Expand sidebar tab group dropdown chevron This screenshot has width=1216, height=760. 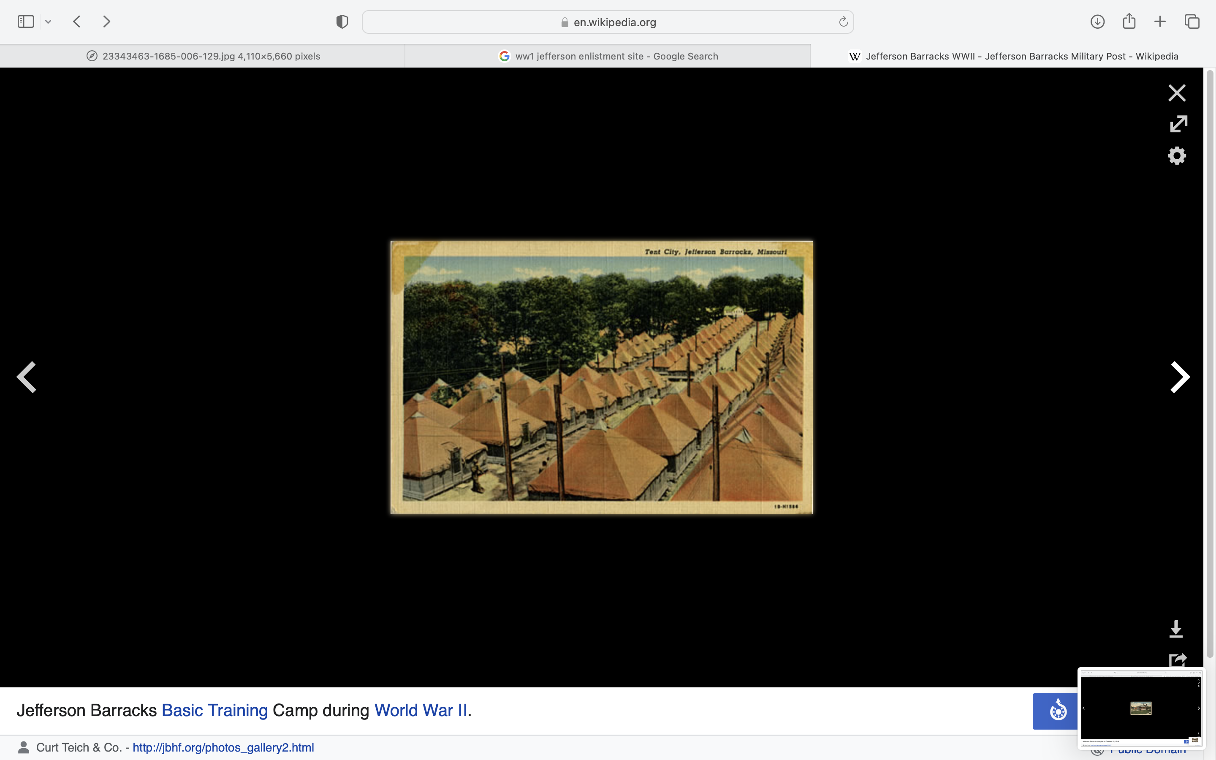(48, 22)
